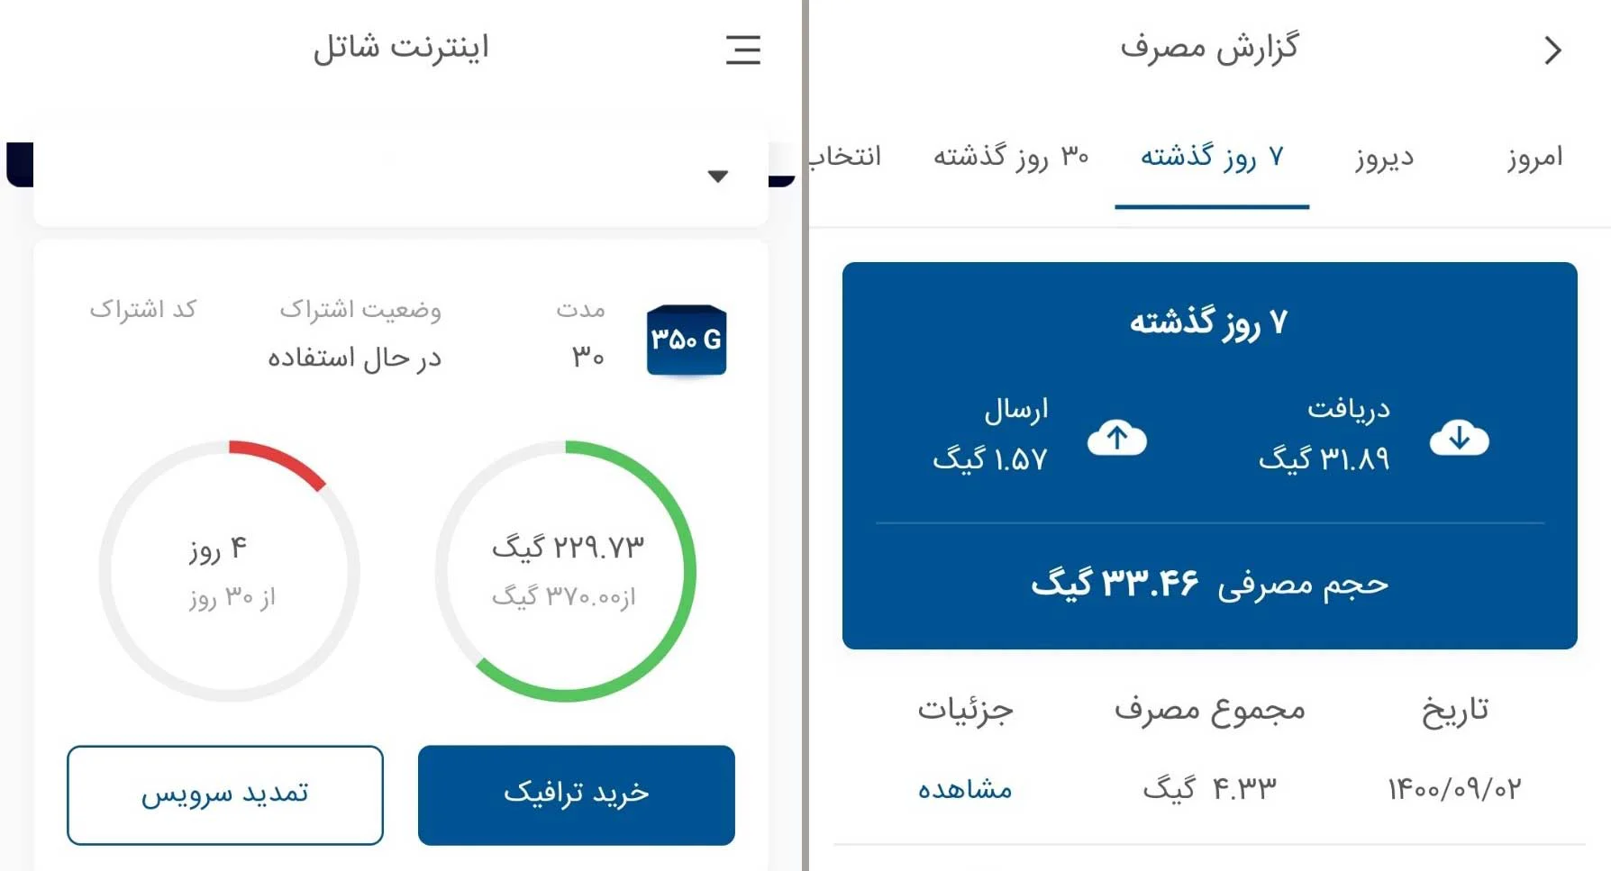Select the ۳۰ روز گذشته tab
The image size is (1611, 871).
coord(1008,156)
